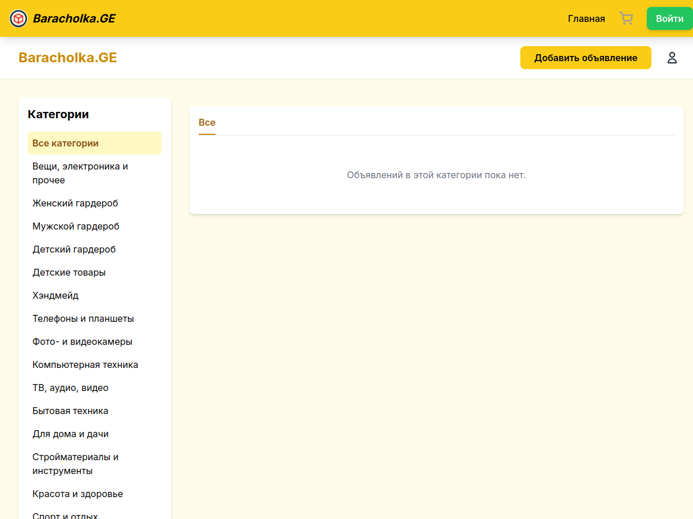Select the Все tab

pos(207,123)
